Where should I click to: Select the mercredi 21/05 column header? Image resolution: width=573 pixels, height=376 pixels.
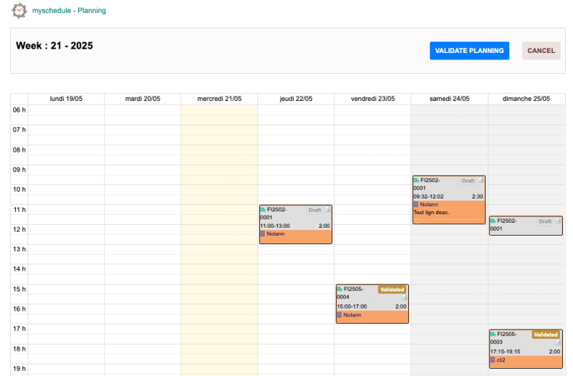tap(219, 99)
